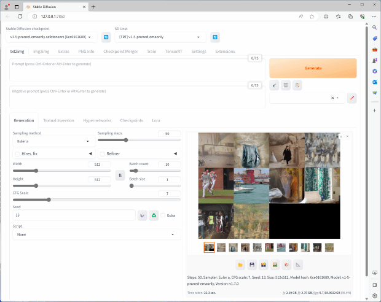Click the Width slider handle

pos(36,171)
